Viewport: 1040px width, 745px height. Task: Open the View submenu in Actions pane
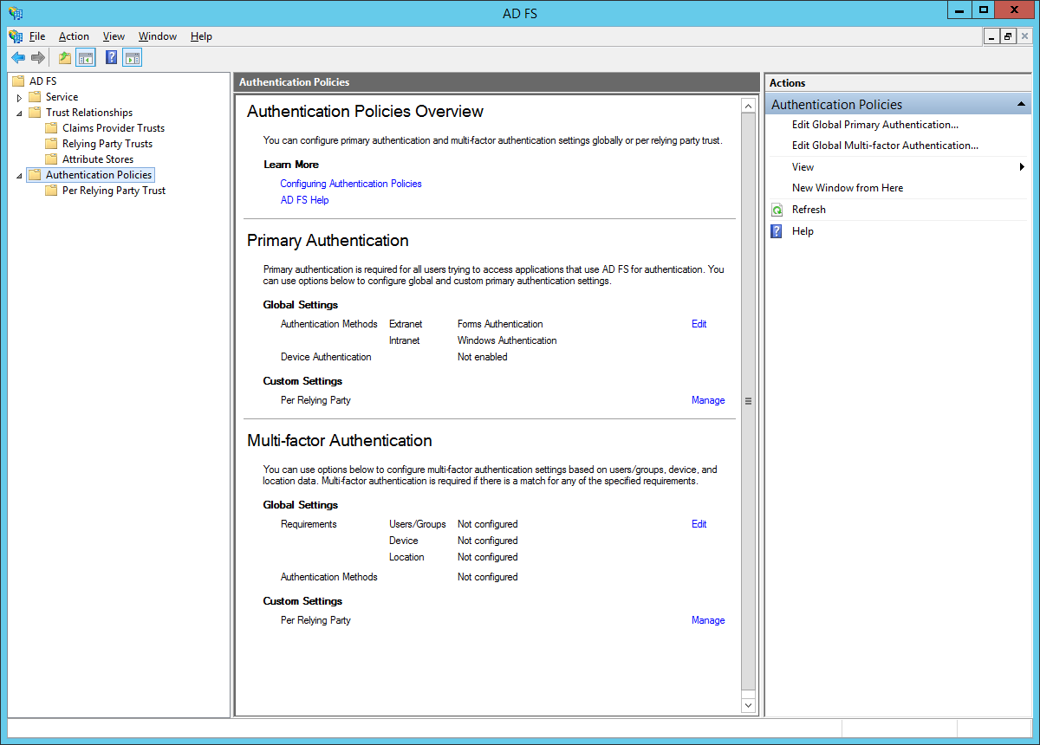coord(897,167)
